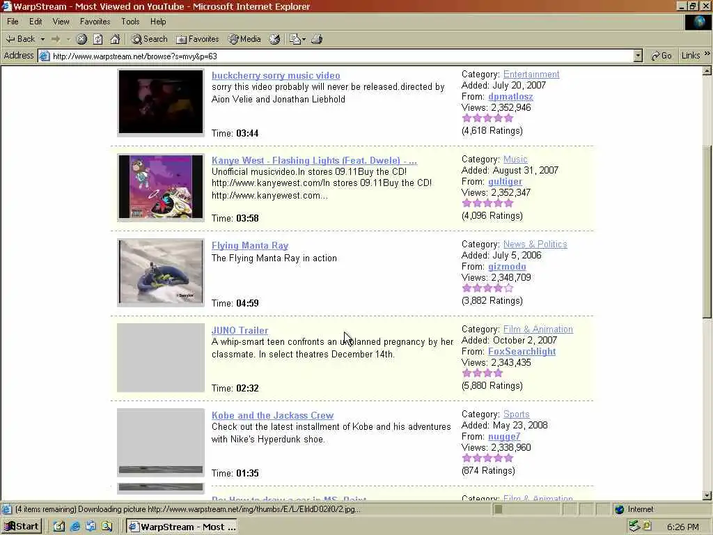Open the Search toolbar button
The height and width of the screenshot is (535, 713).
149,39
